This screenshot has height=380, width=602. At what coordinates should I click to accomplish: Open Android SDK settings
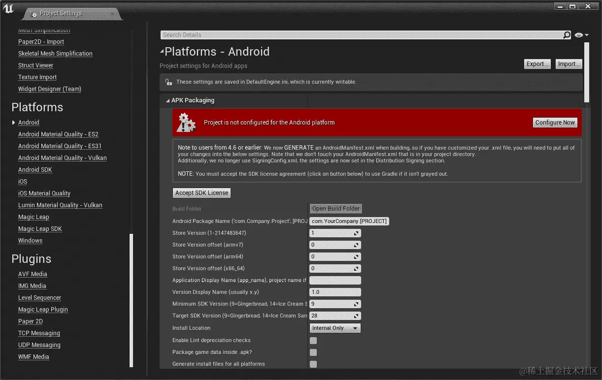[x=35, y=170]
